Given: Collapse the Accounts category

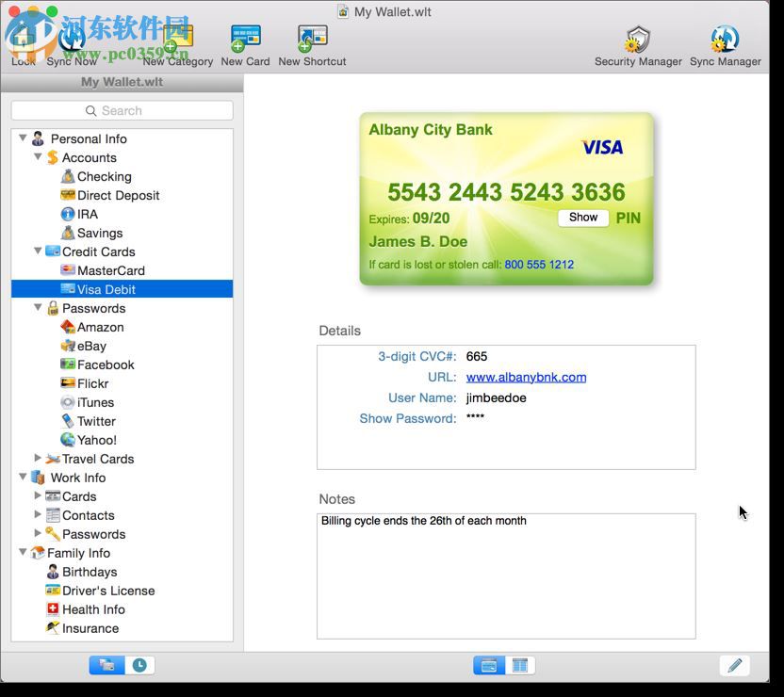Looking at the screenshot, I should [38, 157].
